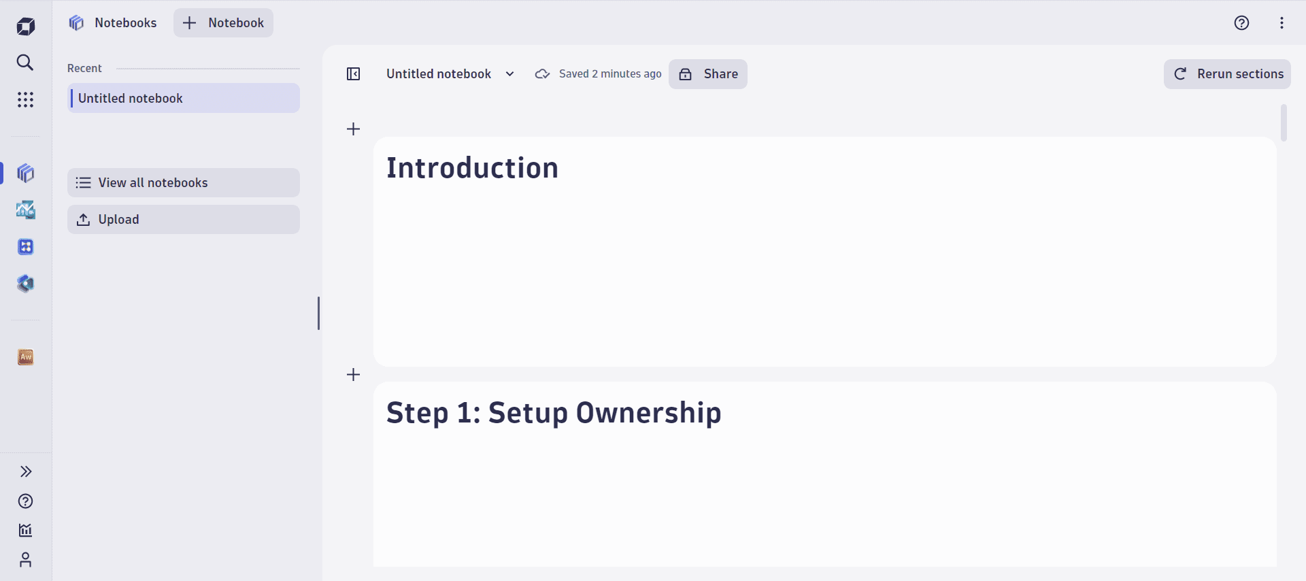Screen dimensions: 1306x581
Task: Click the vertical scrollbar of the notebook
Action: click(x=1284, y=123)
